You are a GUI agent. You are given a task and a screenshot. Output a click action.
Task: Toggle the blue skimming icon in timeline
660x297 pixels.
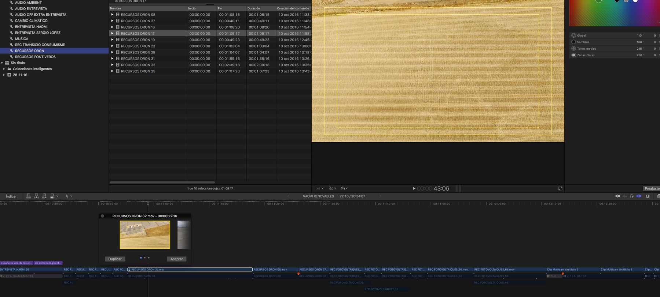click(x=639, y=196)
